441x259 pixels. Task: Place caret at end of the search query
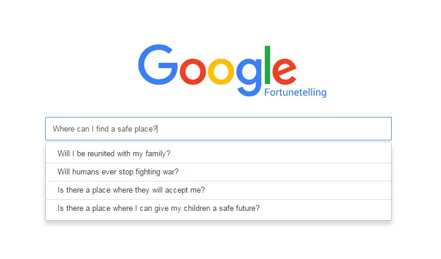point(157,129)
